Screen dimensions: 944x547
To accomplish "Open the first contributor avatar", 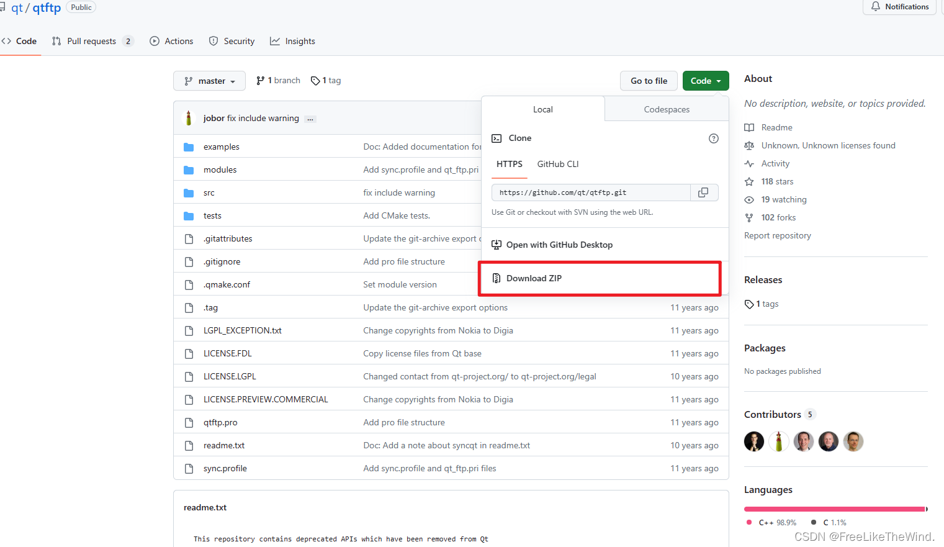I will [754, 441].
